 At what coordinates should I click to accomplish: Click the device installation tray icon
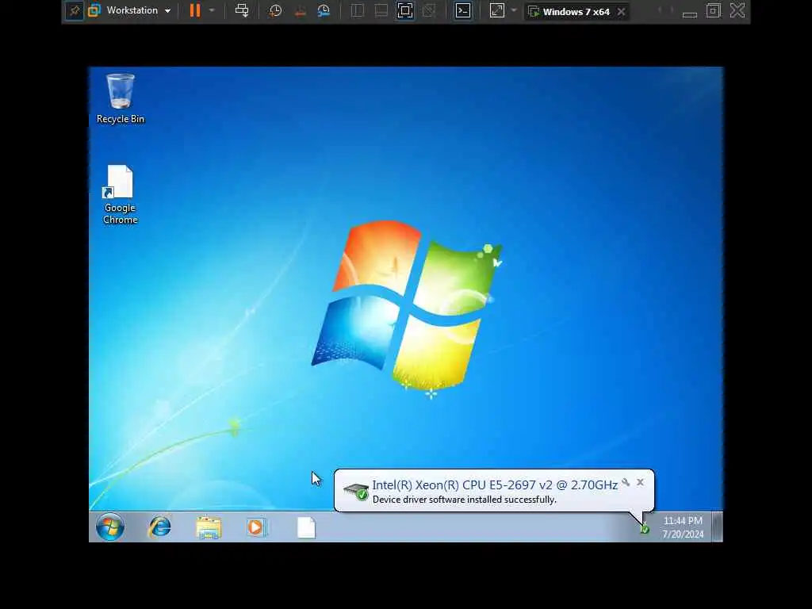point(644,529)
